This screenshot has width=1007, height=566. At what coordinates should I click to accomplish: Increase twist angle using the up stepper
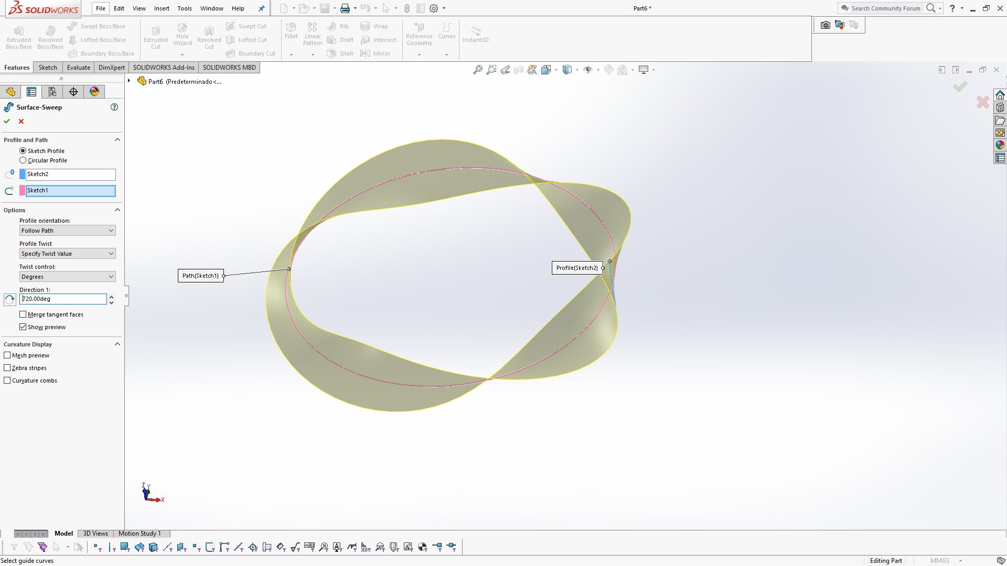[x=111, y=296]
